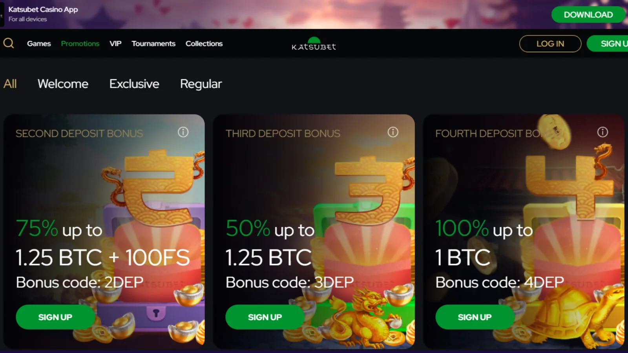Click the LOG IN button
Image resolution: width=628 pixels, height=353 pixels.
[550, 44]
